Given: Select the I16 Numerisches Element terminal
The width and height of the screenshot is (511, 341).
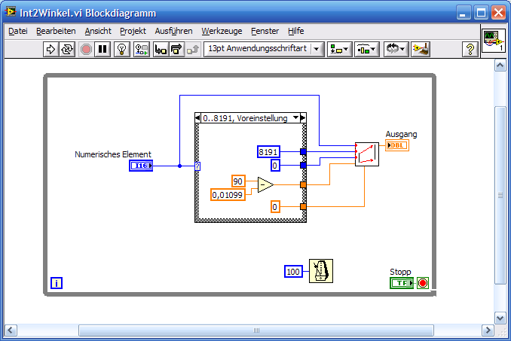Looking at the screenshot, I should coord(141,166).
